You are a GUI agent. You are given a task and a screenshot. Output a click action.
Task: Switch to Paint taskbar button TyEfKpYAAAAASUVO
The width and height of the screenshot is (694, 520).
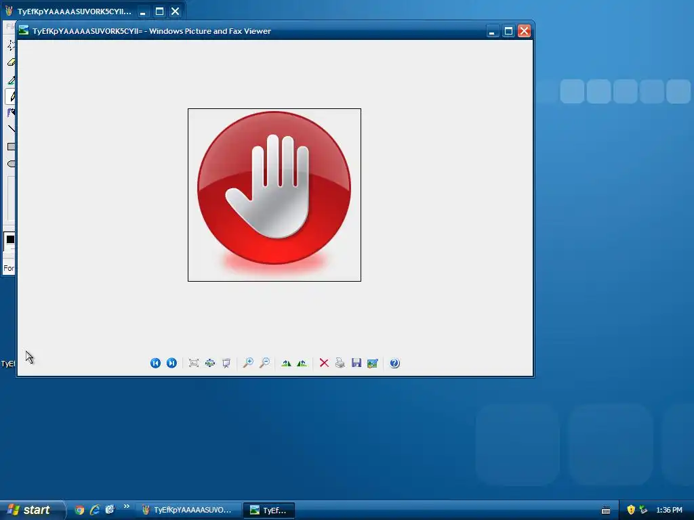188,510
